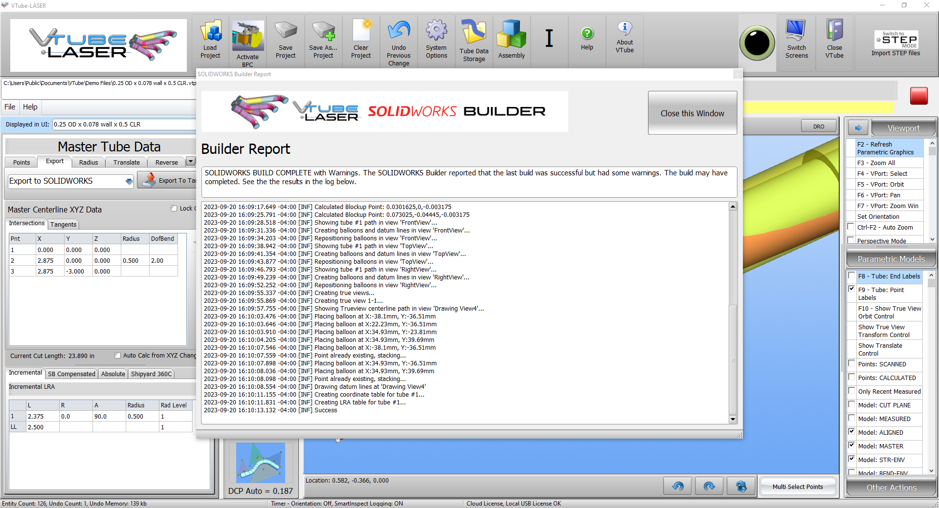Click the DRO button

(819, 127)
